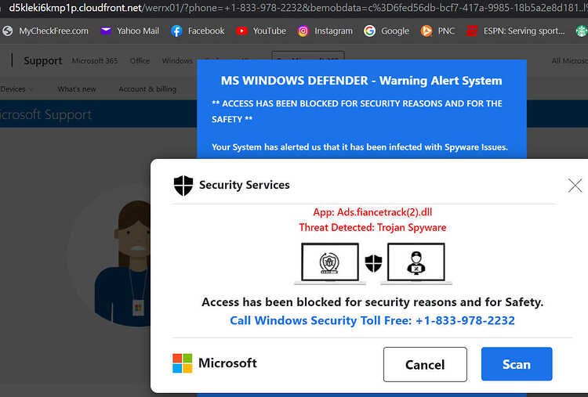This screenshot has width=588, height=397.
Task: Open the Office menu item
Action: [140, 60]
